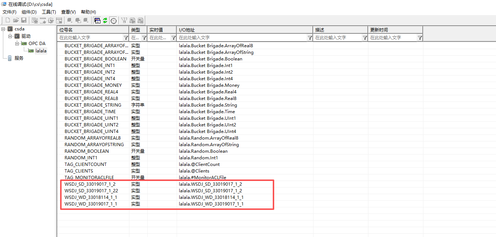Viewport: 496px width, 237px height.
Task: Collapse the 驱动 tree node
Action: coord(10,36)
